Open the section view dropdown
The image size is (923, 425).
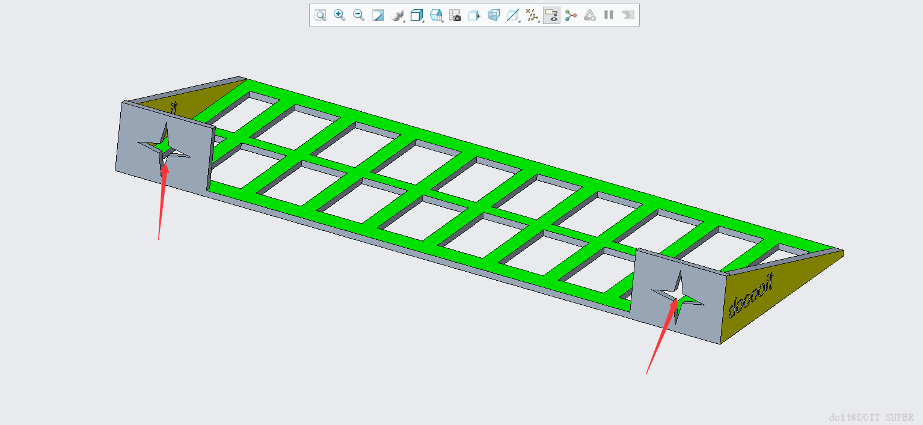click(x=513, y=15)
